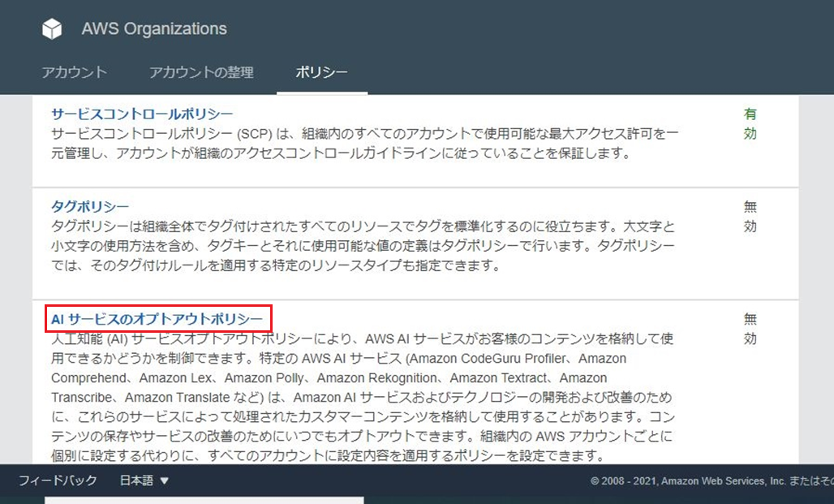This screenshot has height=504, width=834.
Task: Open AI サービスのオプトアウトポリシー link
Action: click(x=157, y=319)
